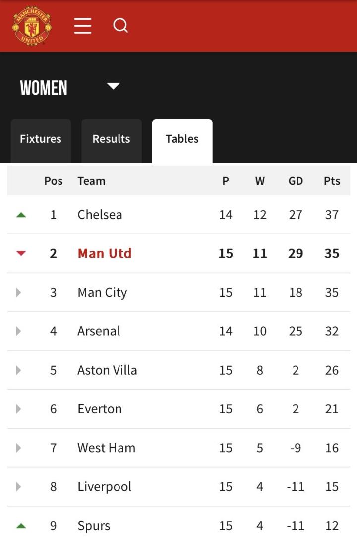The image size is (357, 542).
Task: Click the Pts column header
Action: click(332, 181)
